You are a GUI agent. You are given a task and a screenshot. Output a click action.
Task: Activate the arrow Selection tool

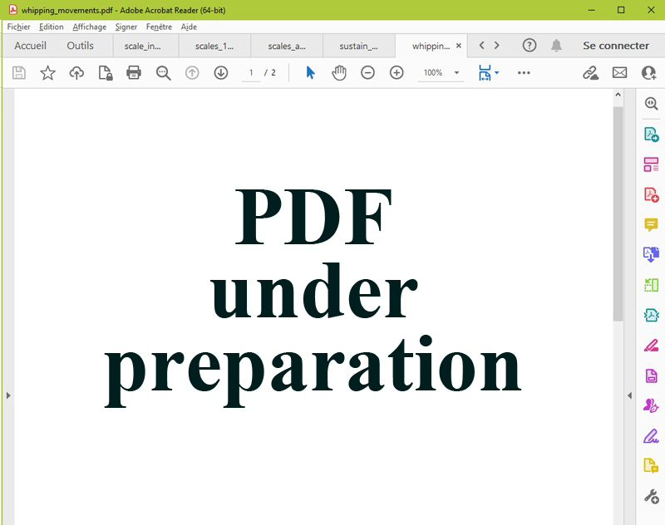coord(310,73)
